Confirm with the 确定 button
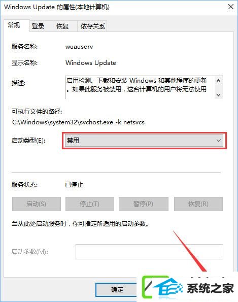Screen dimensions: 238x302 [117, 289]
